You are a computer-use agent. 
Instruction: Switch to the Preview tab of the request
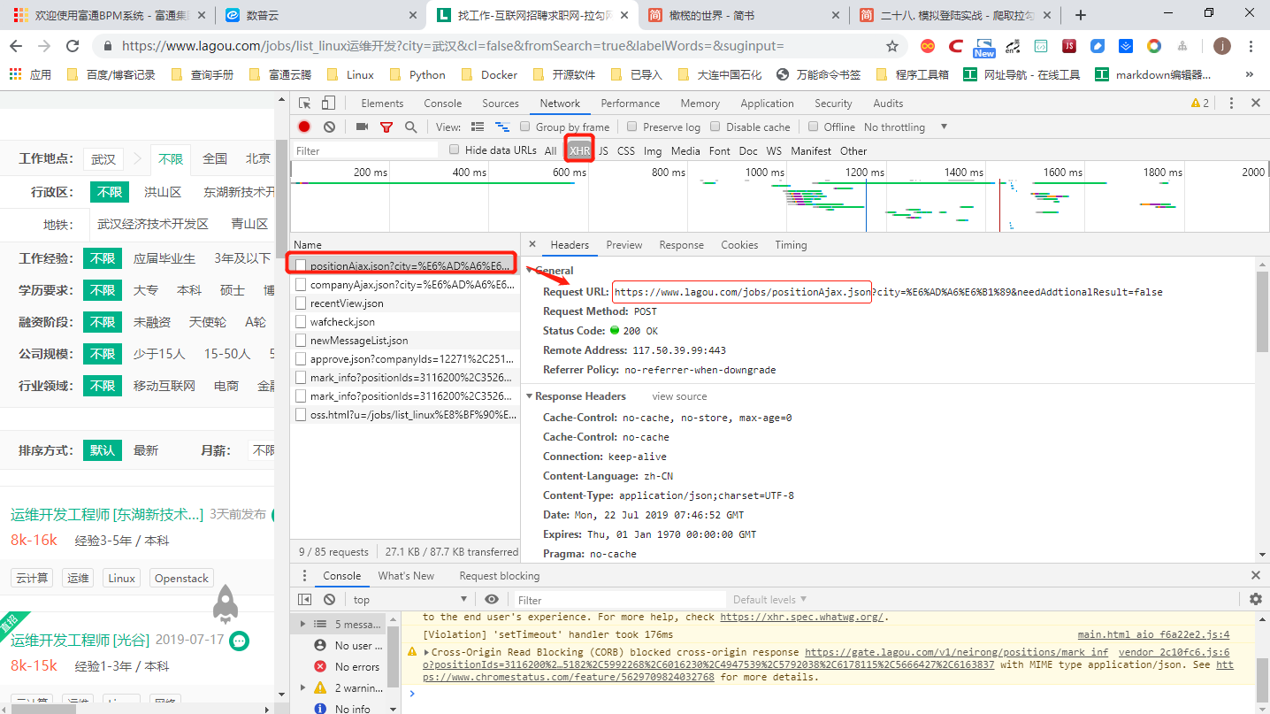624,245
